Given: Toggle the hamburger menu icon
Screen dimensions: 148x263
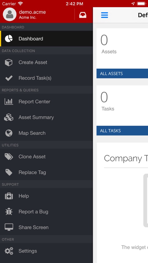Looking at the screenshot, I should click(x=104, y=15).
